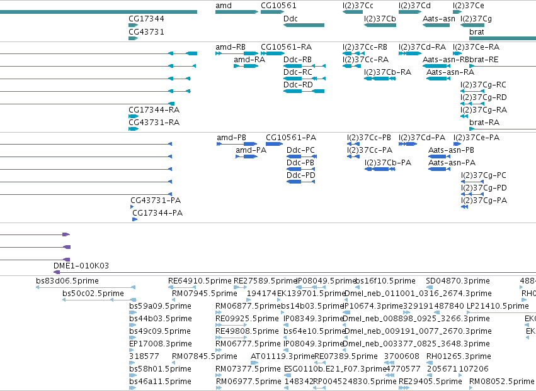Select protein feature CG43731-PA

pyautogui.click(x=132, y=207)
